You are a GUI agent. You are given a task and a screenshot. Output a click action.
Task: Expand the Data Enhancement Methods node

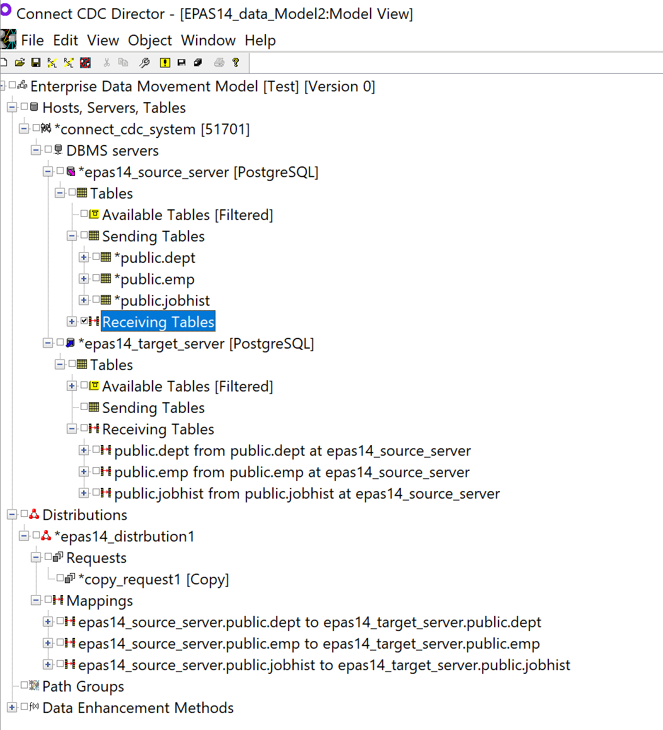11,708
